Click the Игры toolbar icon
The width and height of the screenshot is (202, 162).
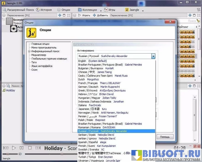pos(106,10)
